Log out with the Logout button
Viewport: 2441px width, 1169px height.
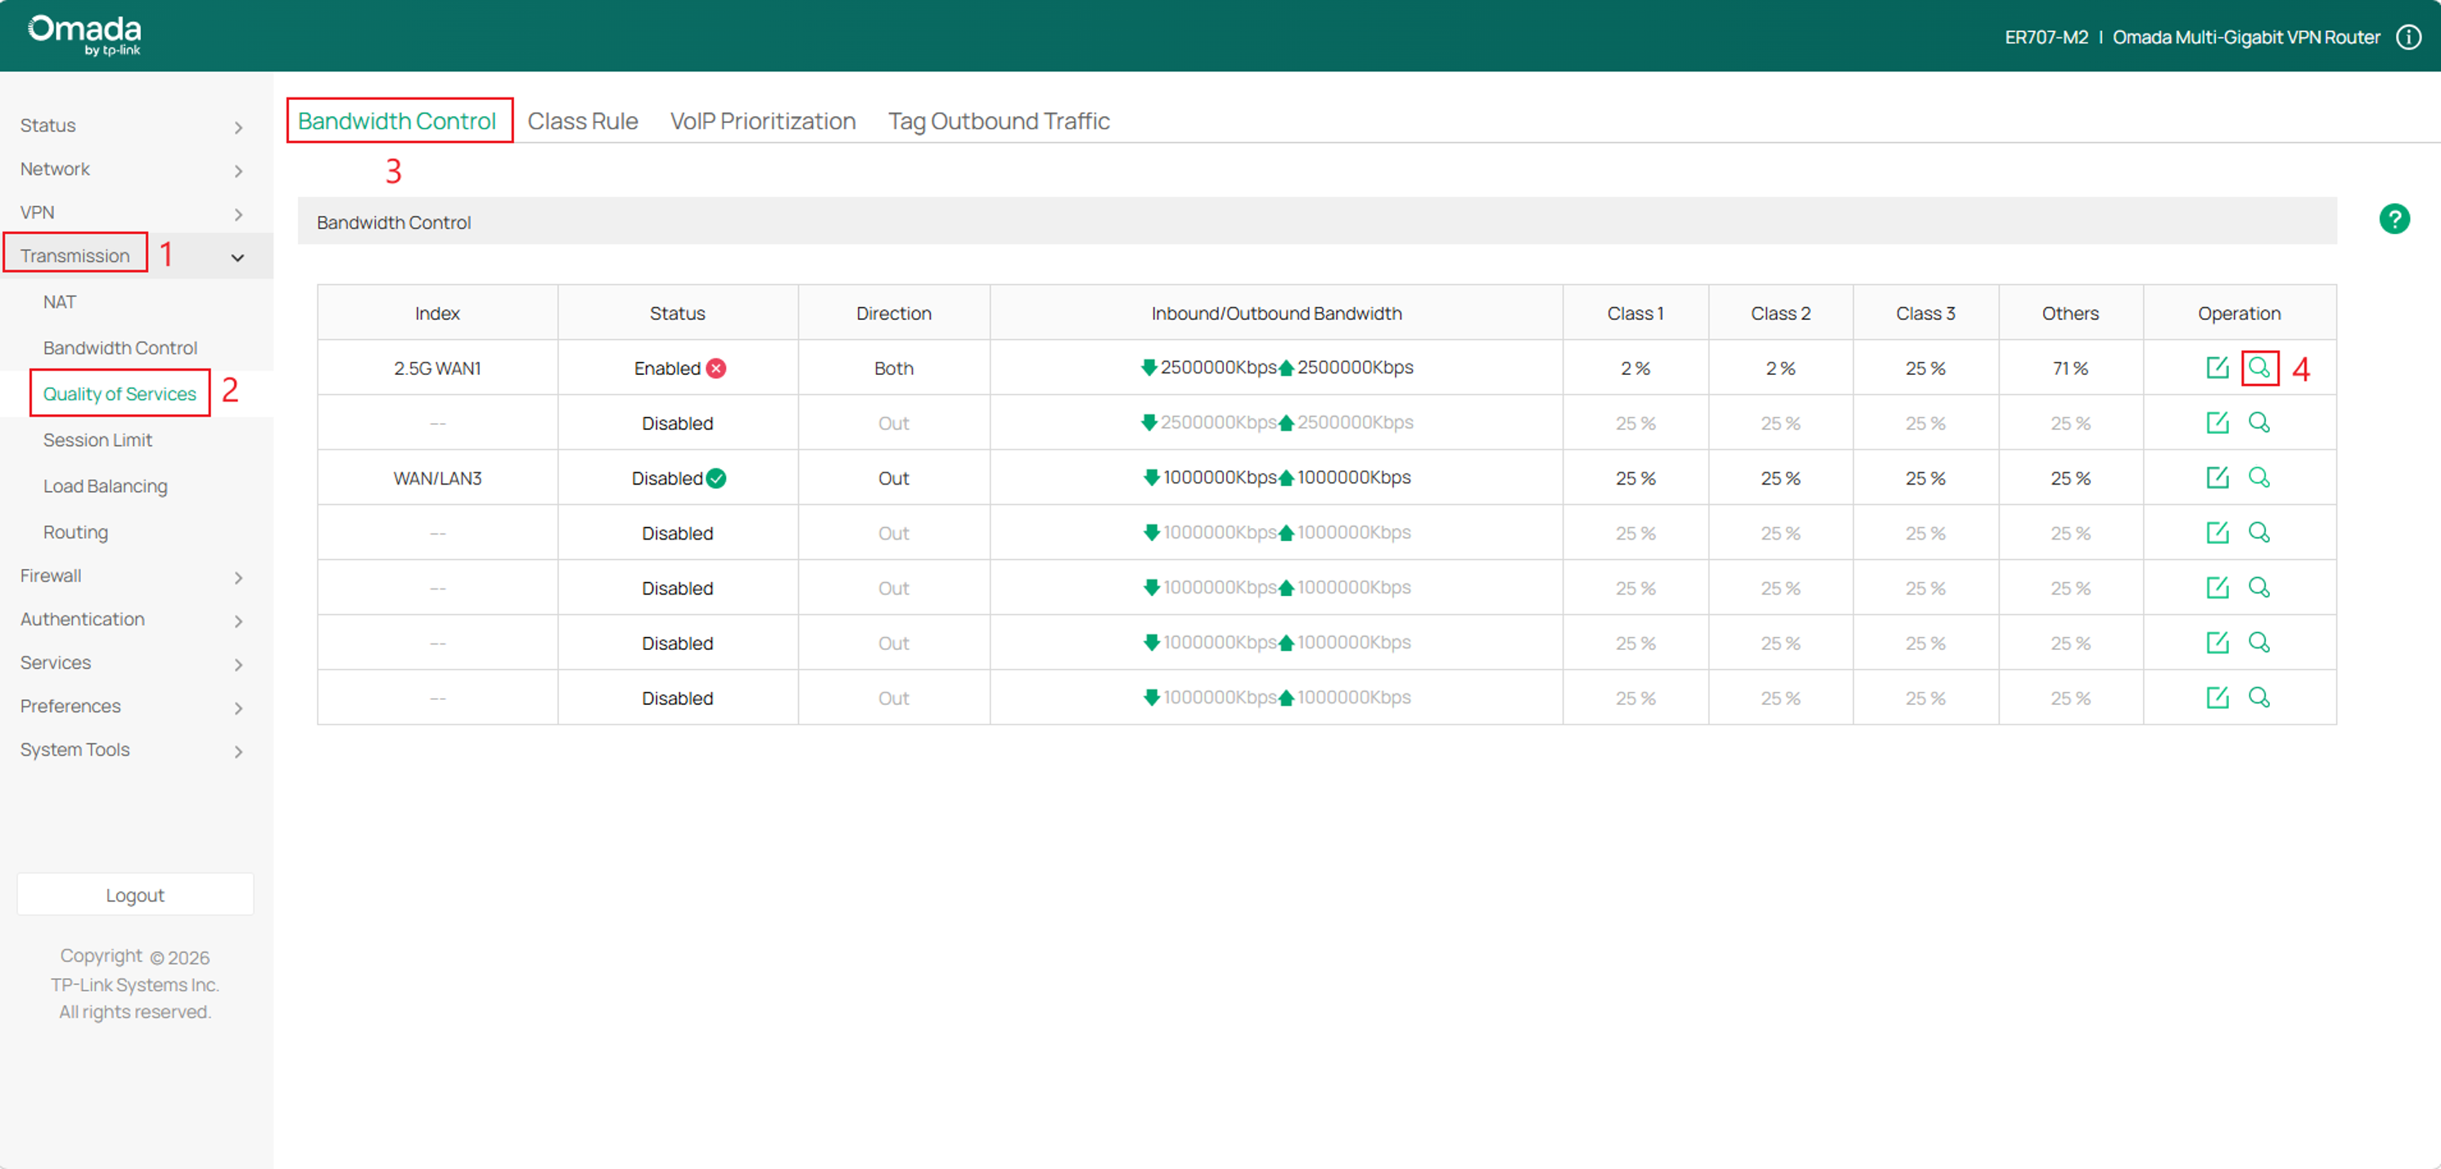coord(134,894)
